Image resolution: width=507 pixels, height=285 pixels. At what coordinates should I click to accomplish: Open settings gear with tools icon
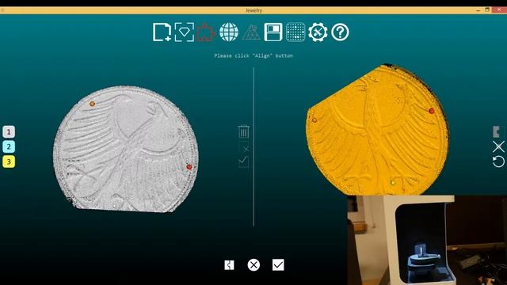click(x=318, y=32)
